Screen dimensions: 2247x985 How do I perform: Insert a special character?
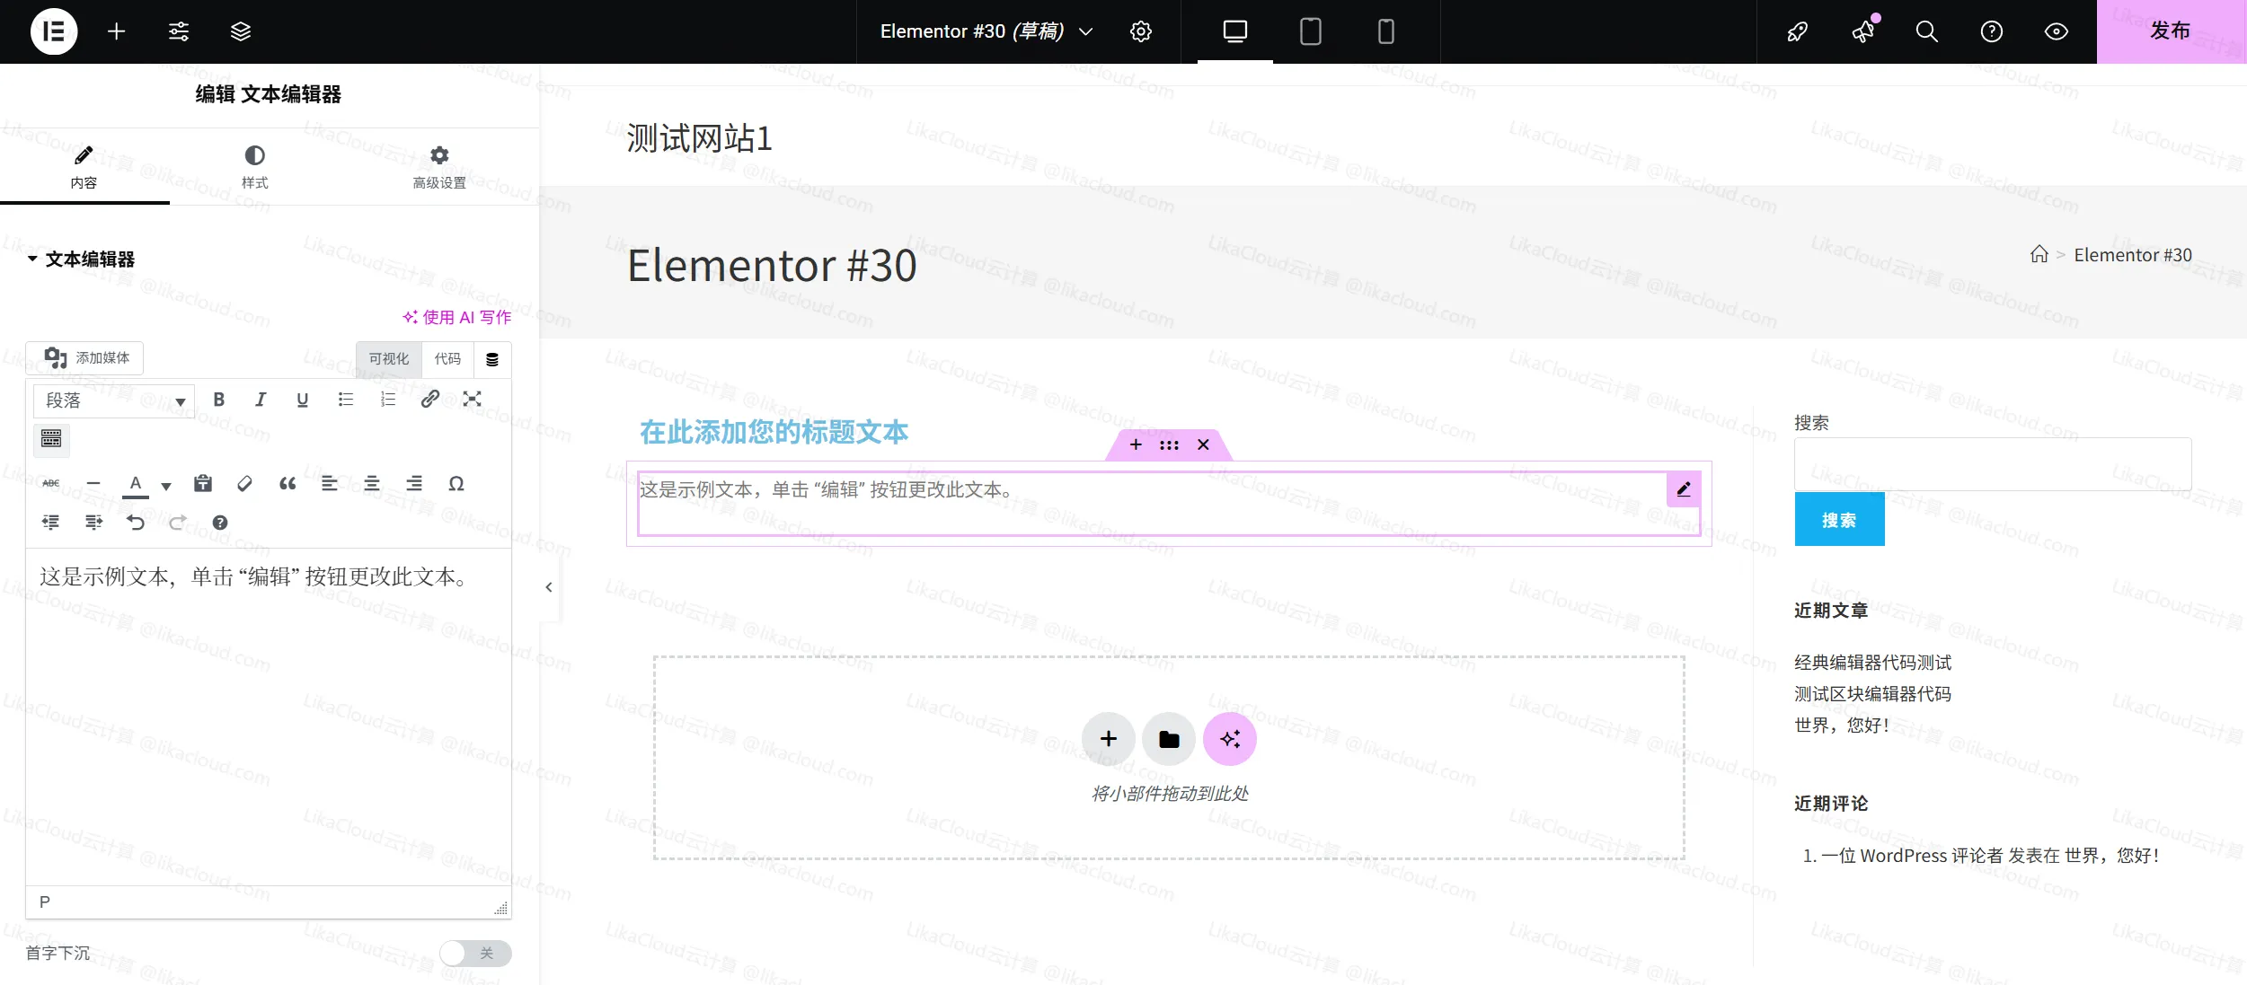click(456, 483)
